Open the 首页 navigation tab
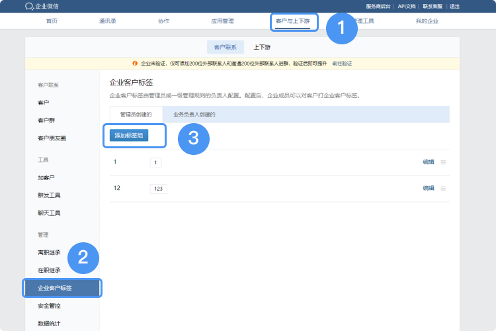 [x=52, y=21]
